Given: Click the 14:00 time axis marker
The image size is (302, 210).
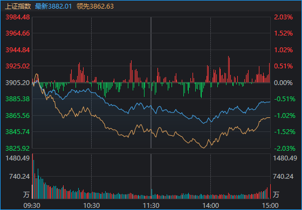Looking at the screenshot, I should click(x=210, y=206).
